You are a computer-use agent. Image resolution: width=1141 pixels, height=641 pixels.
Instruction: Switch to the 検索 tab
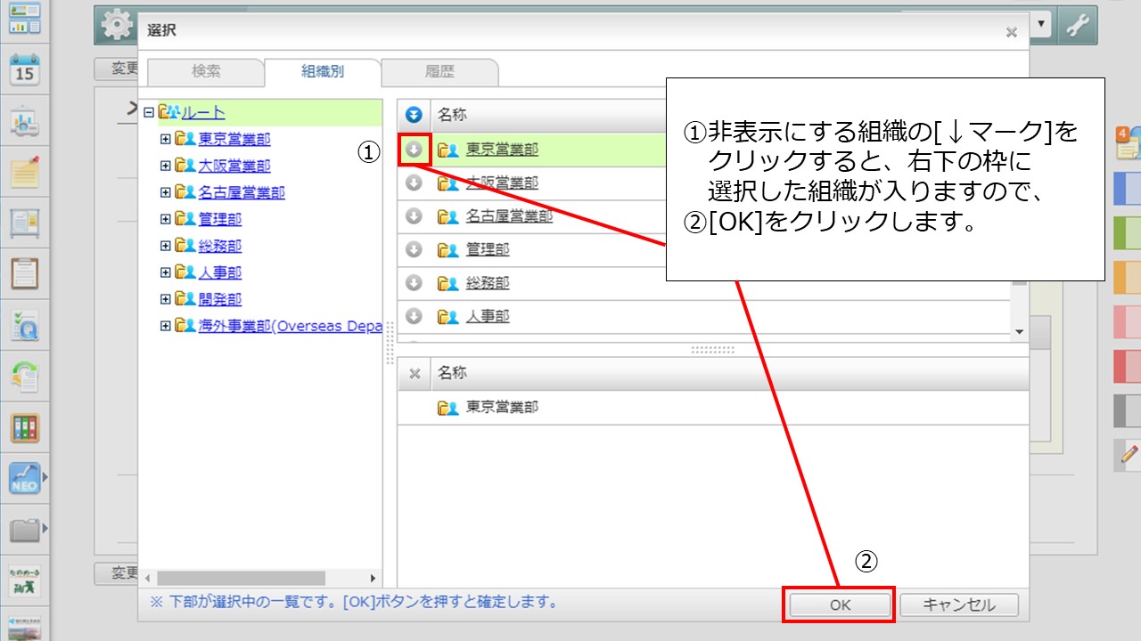click(x=205, y=73)
